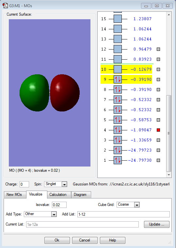This screenshot has height=248, width=176.
Task: Expand the Add Type Other dropdown
Action: point(40,214)
